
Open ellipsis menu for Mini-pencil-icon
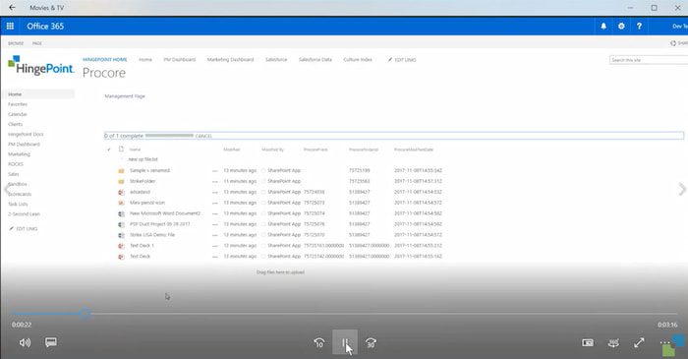click(x=215, y=203)
